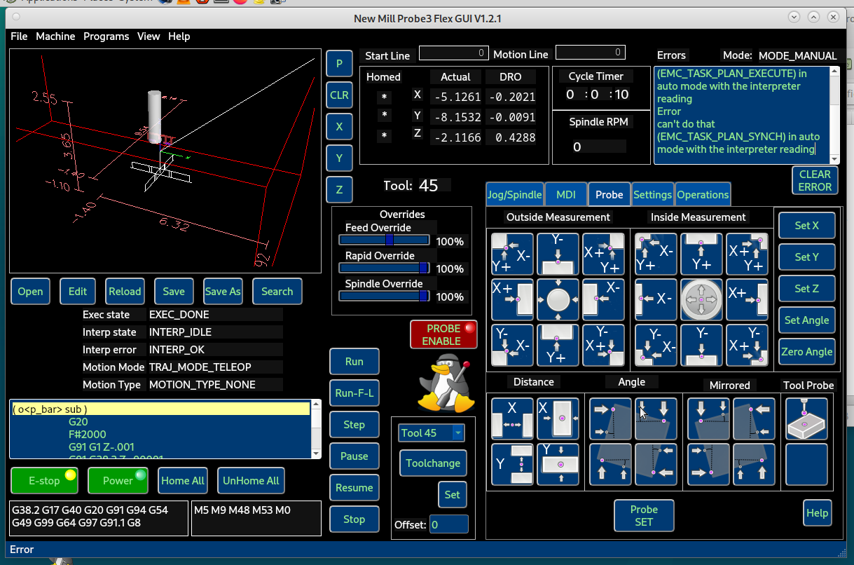854x565 pixels.
Task: Click the Home All button
Action: (x=183, y=481)
